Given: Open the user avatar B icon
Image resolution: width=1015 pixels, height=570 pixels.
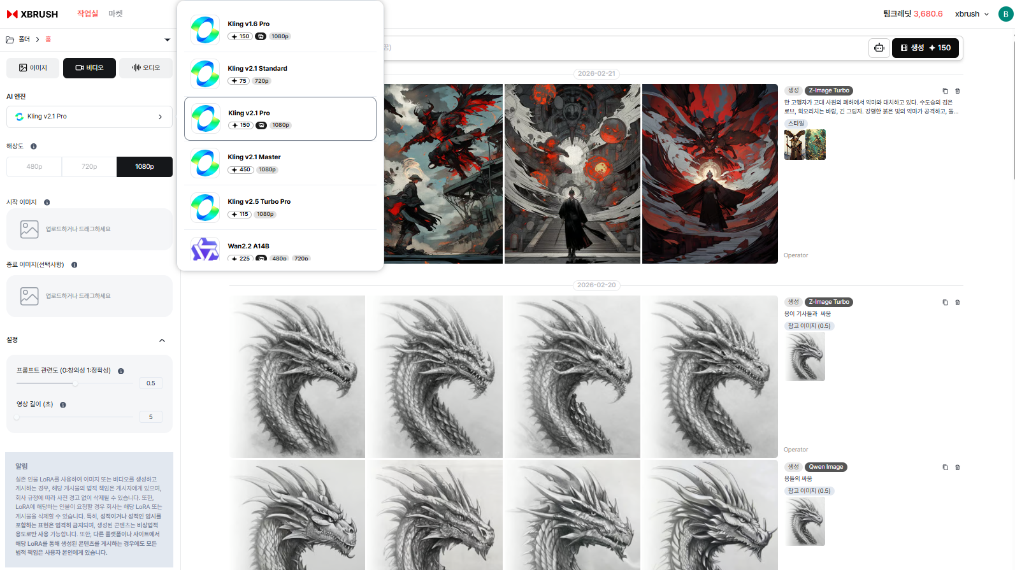Looking at the screenshot, I should click(x=1005, y=14).
